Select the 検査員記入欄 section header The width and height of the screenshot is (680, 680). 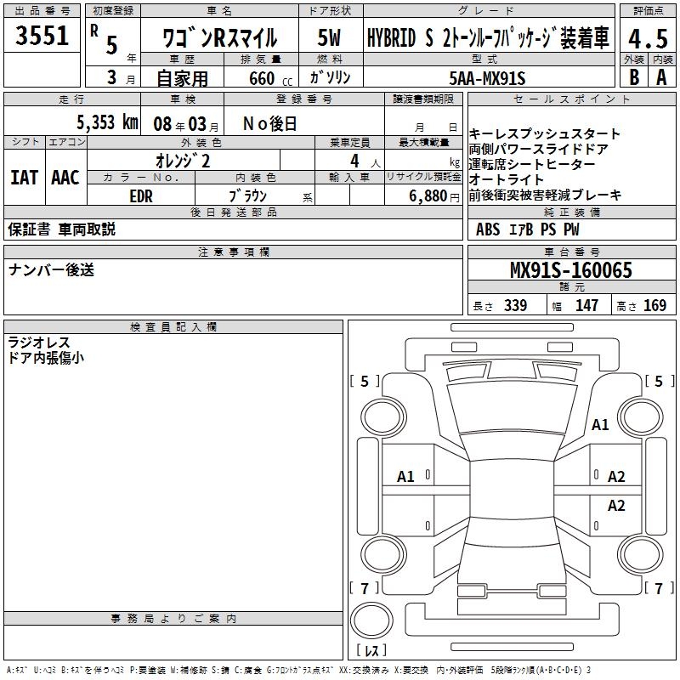[x=173, y=327]
